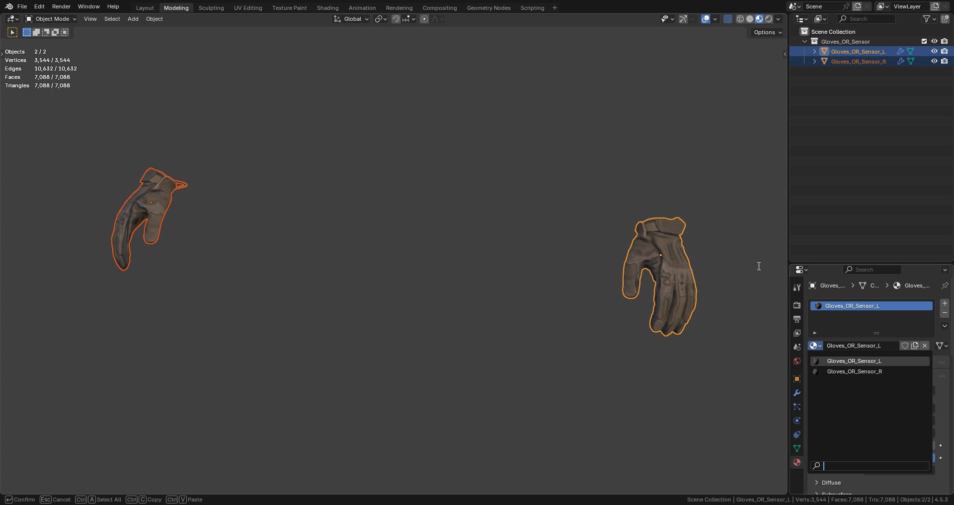Open the Object Mode dropdown
954x505 pixels.
(x=51, y=19)
